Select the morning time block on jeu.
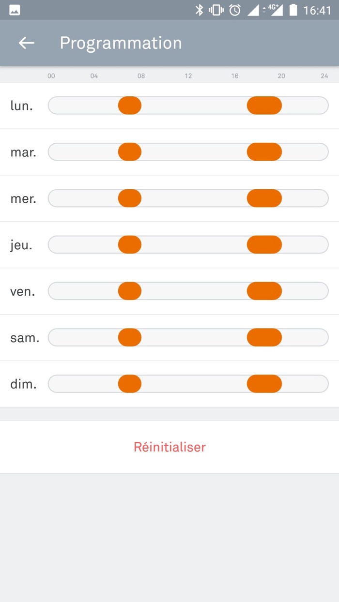This screenshot has width=339, height=602. [130, 245]
